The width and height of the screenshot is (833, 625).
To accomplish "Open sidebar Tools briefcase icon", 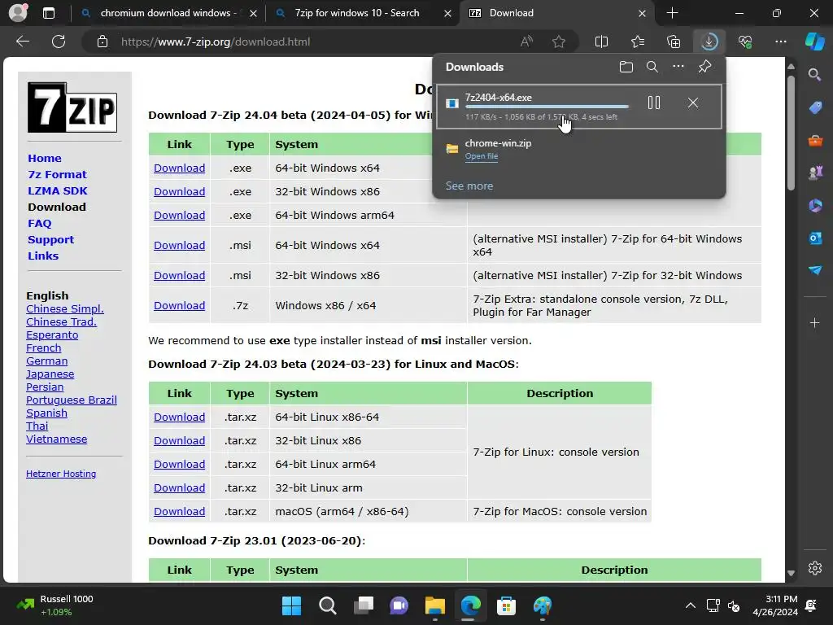I will pyautogui.click(x=815, y=141).
